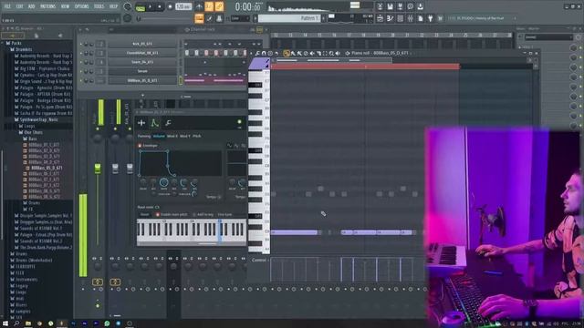Open the PATTERNS menu
584x328 pixels.
pos(47,6)
